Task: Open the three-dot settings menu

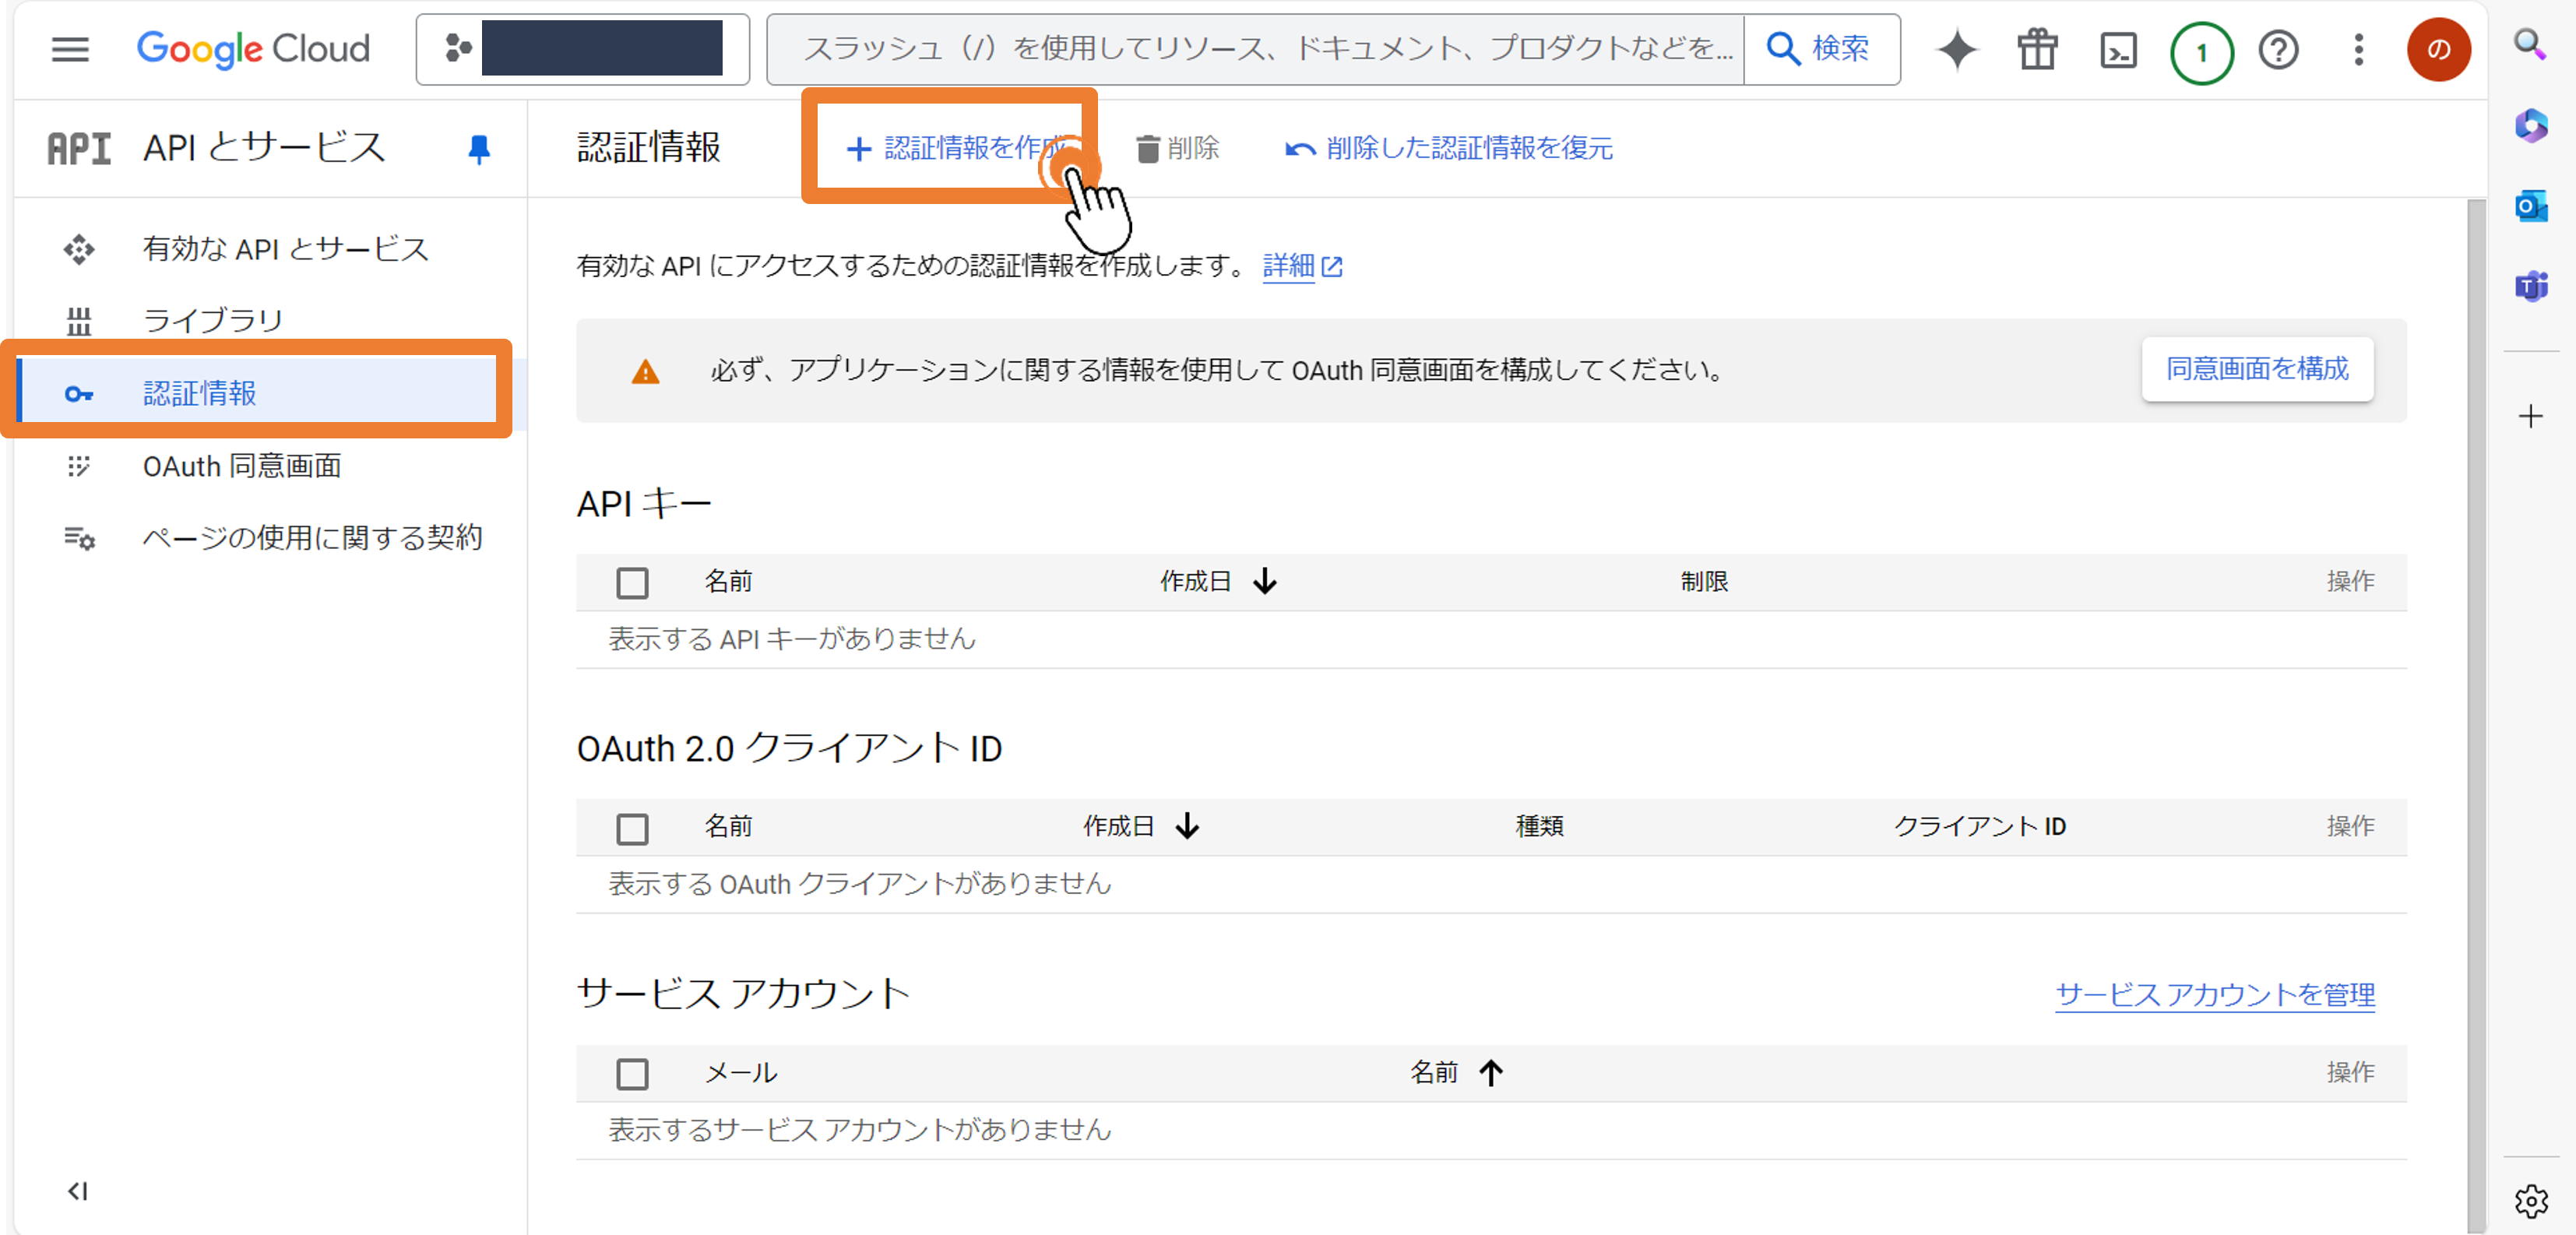Action: pyautogui.click(x=2359, y=49)
